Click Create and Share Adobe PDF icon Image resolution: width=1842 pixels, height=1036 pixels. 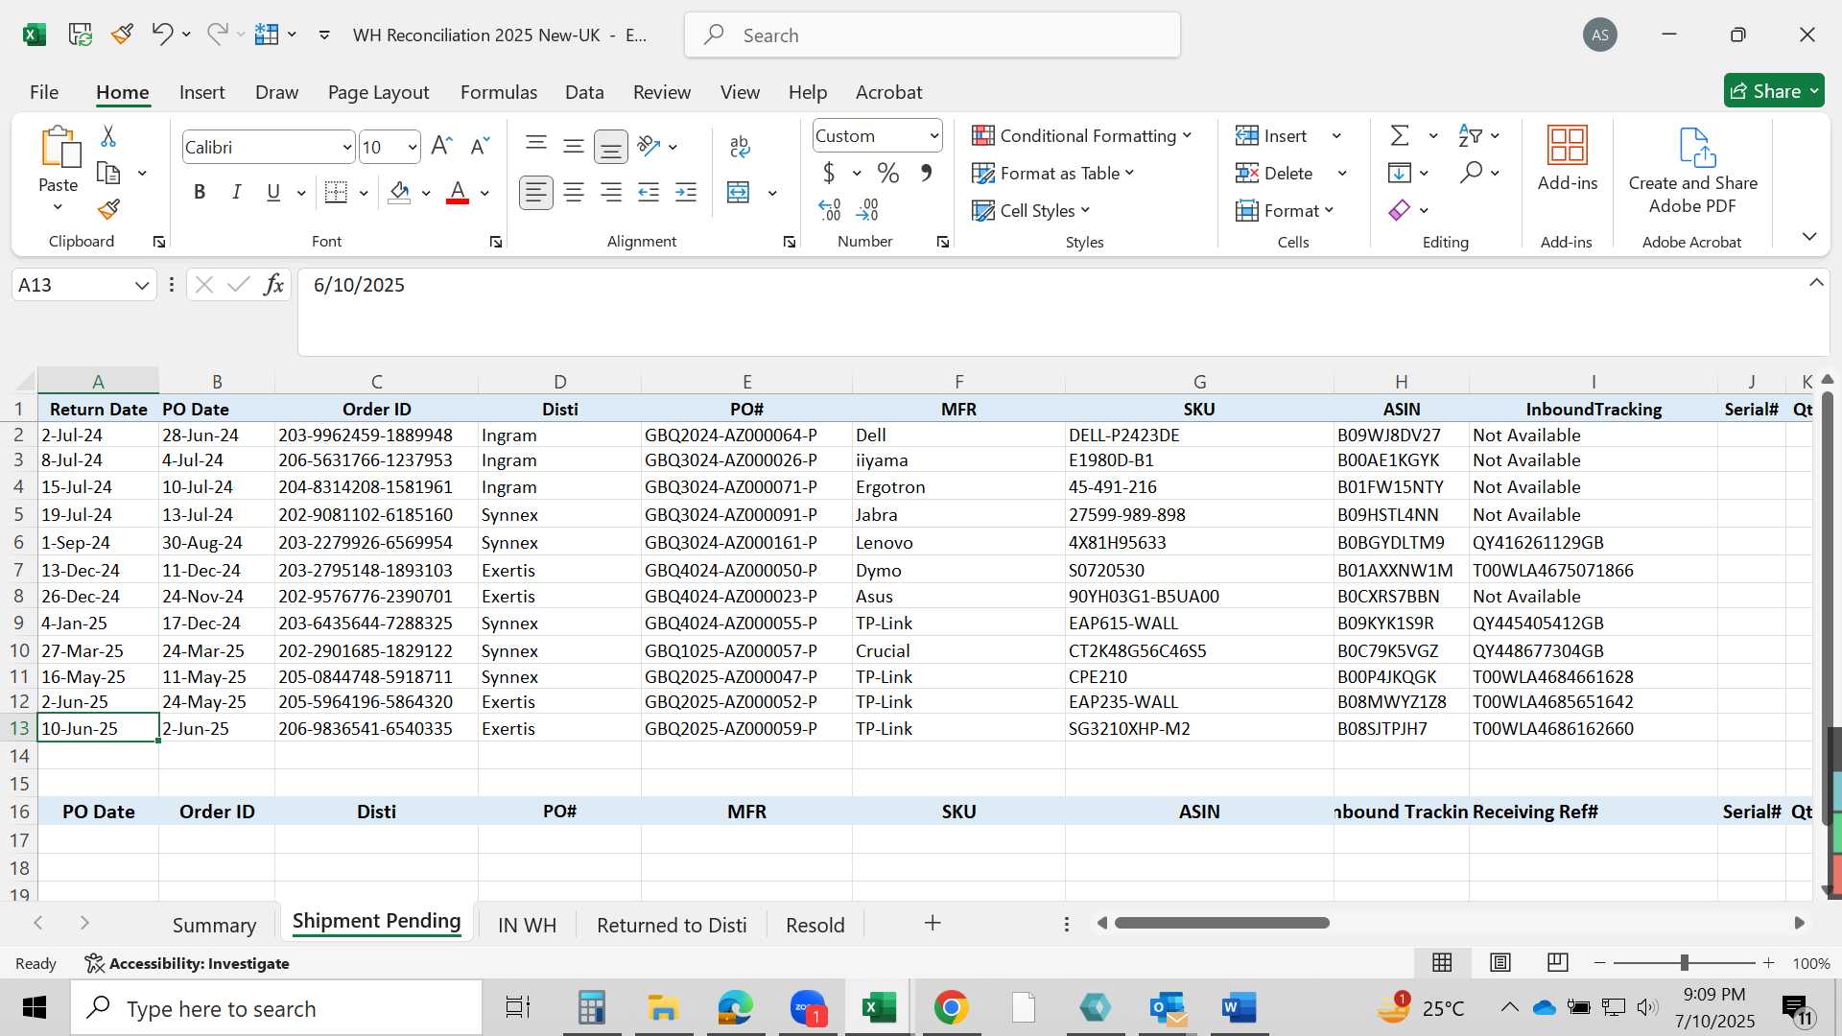1693,170
